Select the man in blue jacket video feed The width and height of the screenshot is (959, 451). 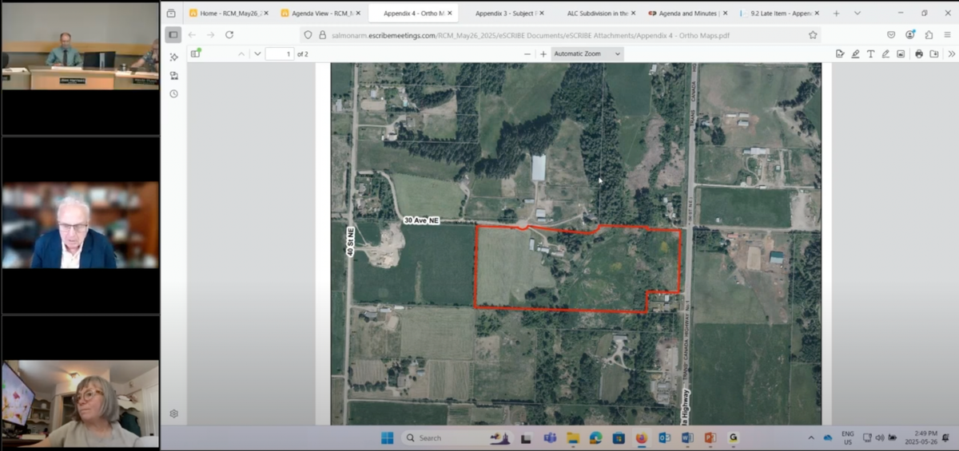(x=80, y=225)
